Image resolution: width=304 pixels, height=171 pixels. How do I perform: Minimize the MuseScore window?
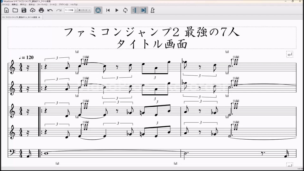click(x=285, y=1)
